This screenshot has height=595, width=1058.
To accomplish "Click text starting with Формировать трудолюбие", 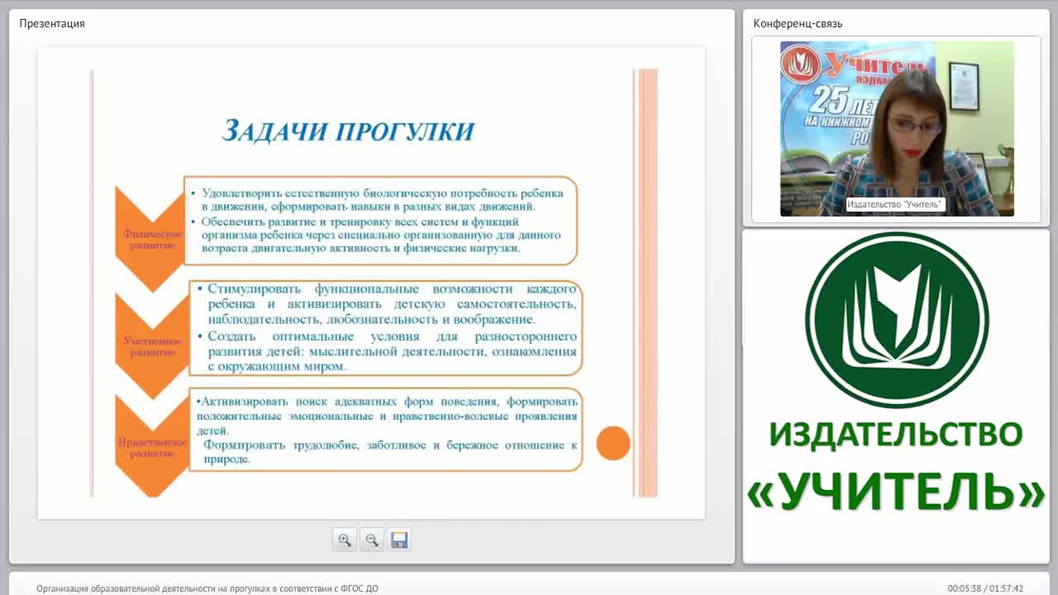I will pyautogui.click(x=390, y=451).
